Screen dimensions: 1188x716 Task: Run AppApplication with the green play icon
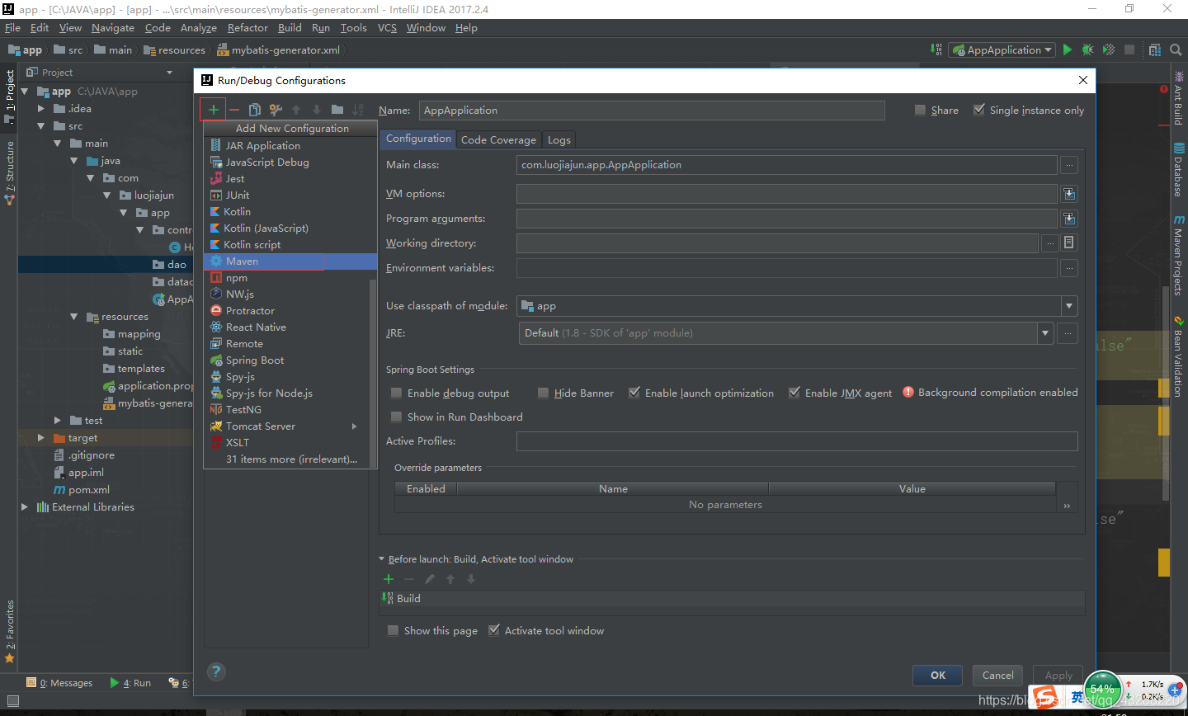tap(1068, 50)
